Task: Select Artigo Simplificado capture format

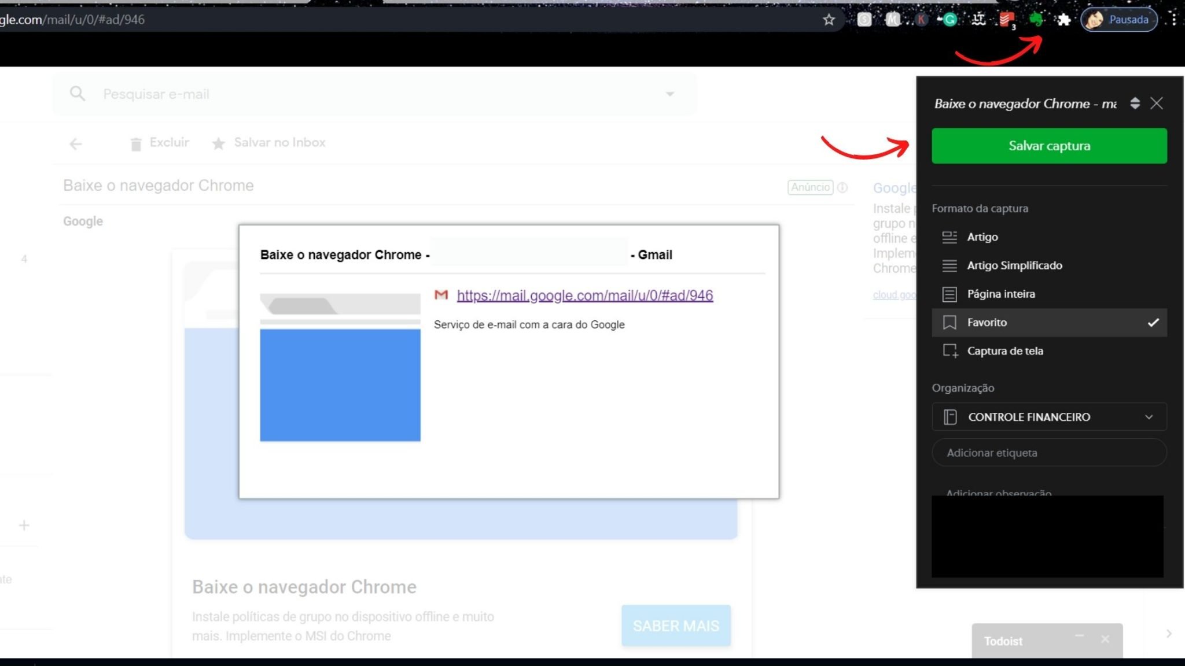Action: (x=1049, y=265)
